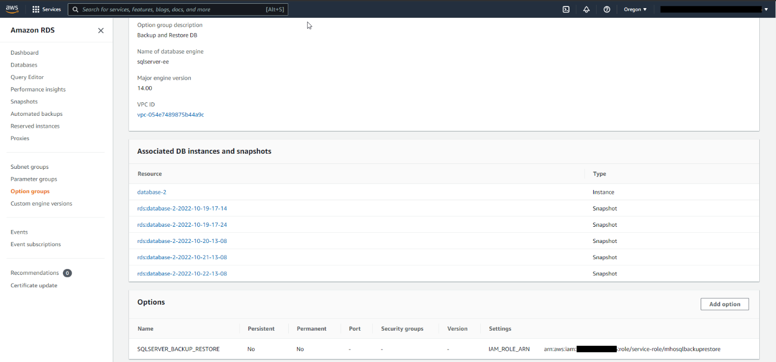This screenshot has width=776, height=362.
Task: Open Performance insights page
Action: click(38, 89)
